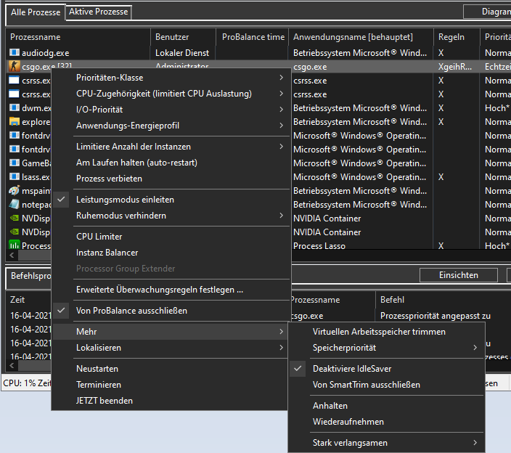Screen dimensions: 511x453
Task: Select Am Laufen halten (auto-restart)
Action: coord(171,163)
